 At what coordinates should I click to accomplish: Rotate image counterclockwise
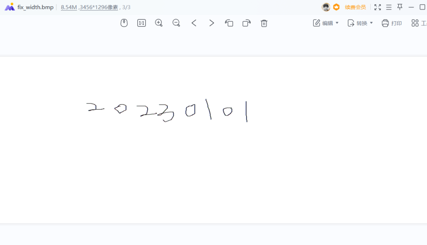pos(229,23)
